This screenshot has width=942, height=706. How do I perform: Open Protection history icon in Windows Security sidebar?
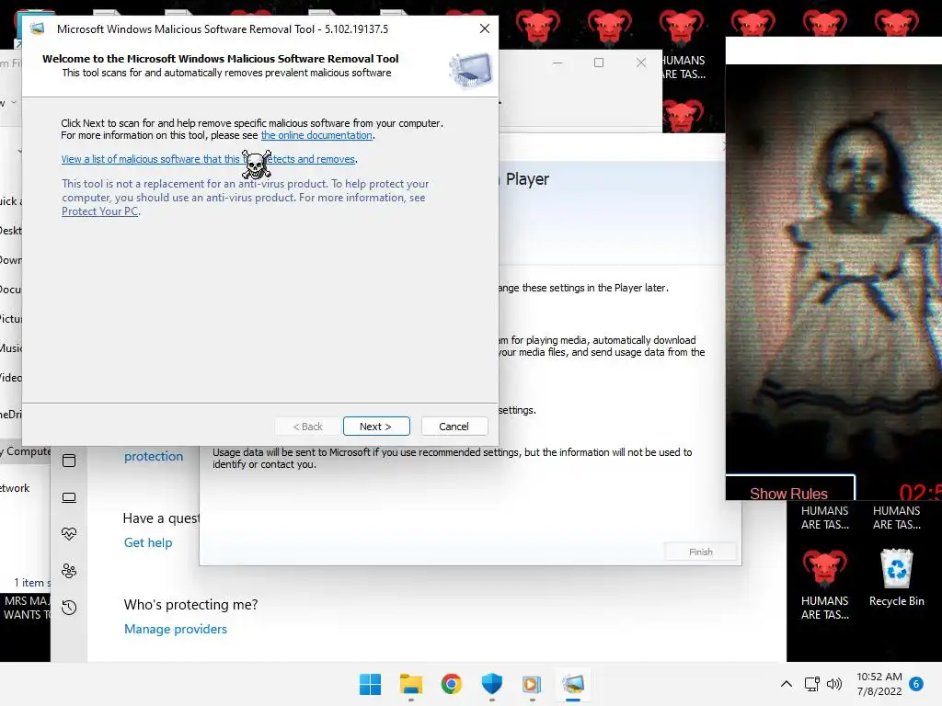point(69,608)
